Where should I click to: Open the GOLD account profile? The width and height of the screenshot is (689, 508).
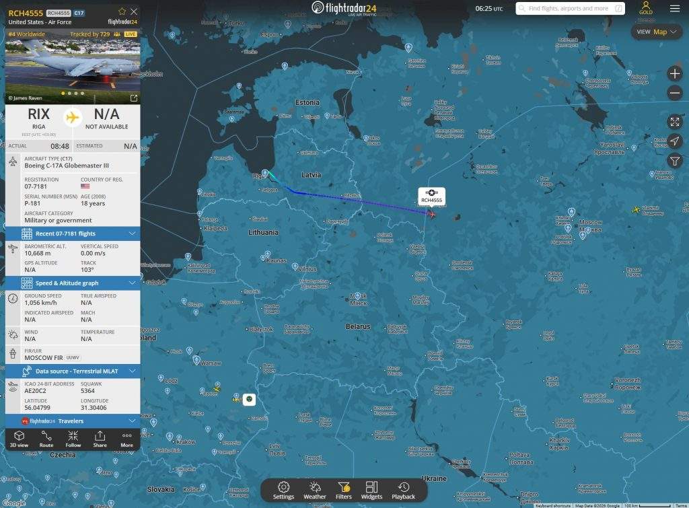[x=645, y=8]
